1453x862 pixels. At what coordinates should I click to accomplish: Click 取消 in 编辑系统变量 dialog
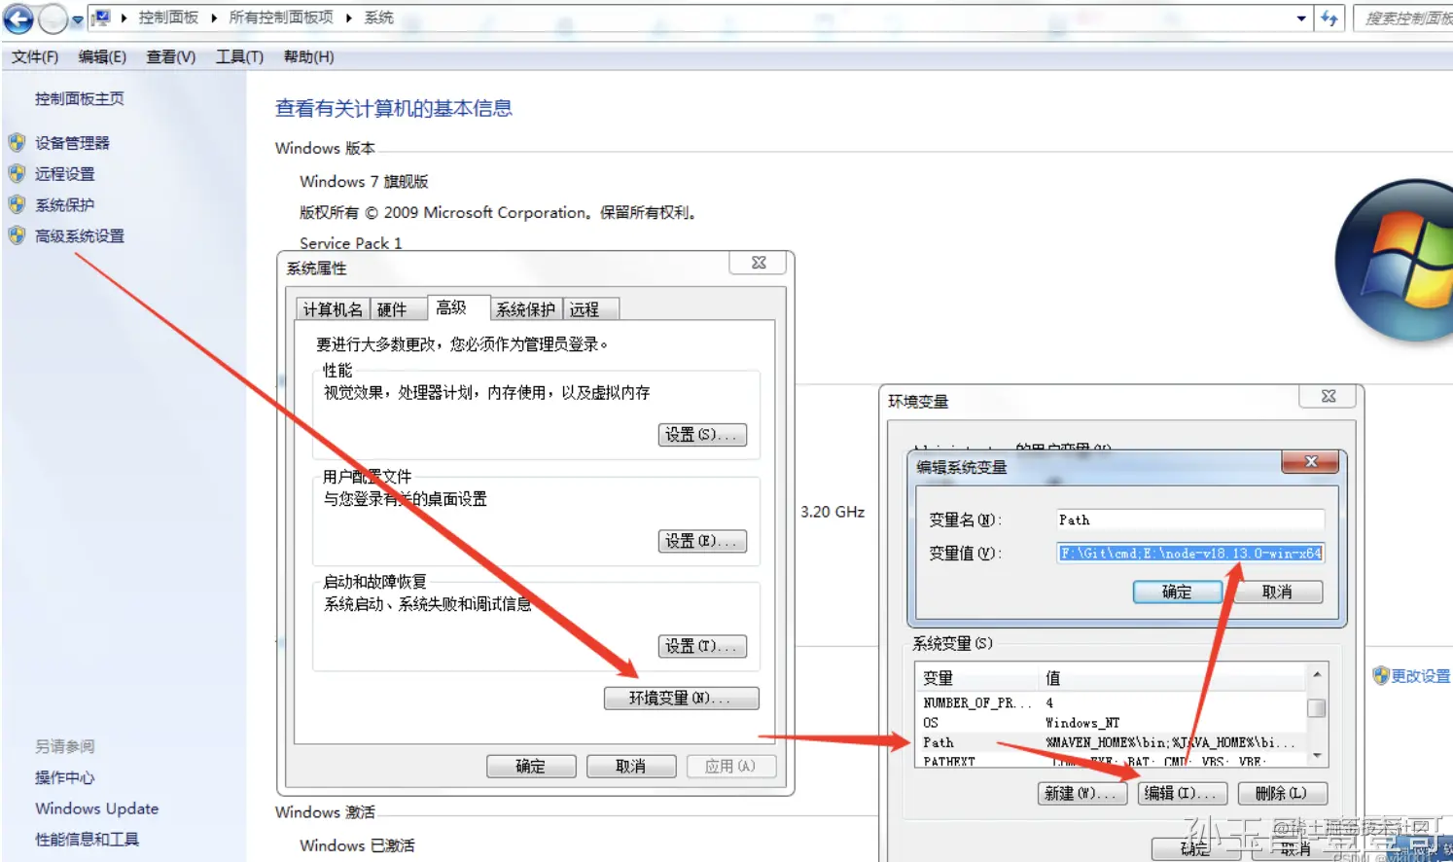pyautogui.click(x=1278, y=592)
